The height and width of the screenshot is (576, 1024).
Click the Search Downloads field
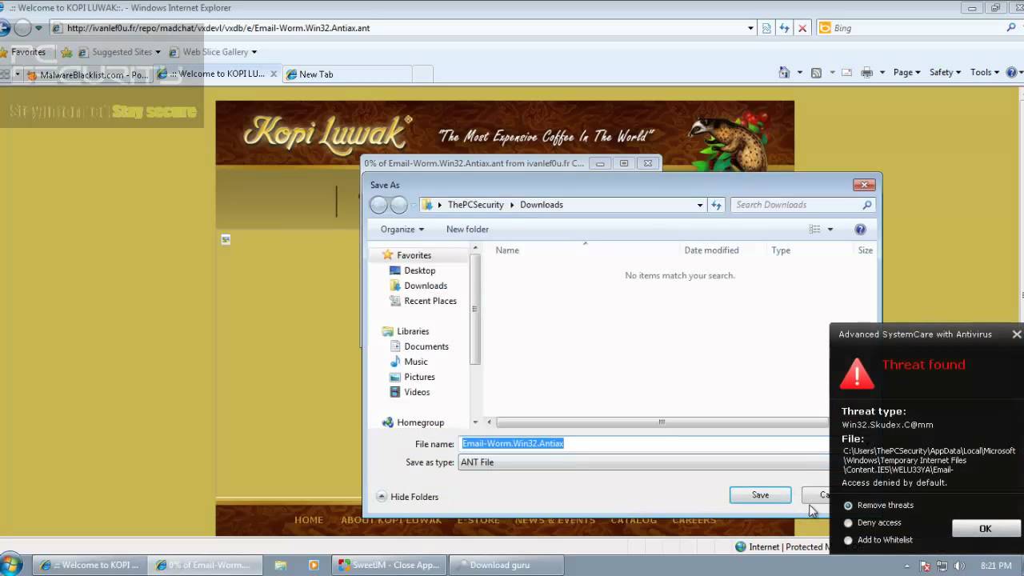(x=802, y=205)
